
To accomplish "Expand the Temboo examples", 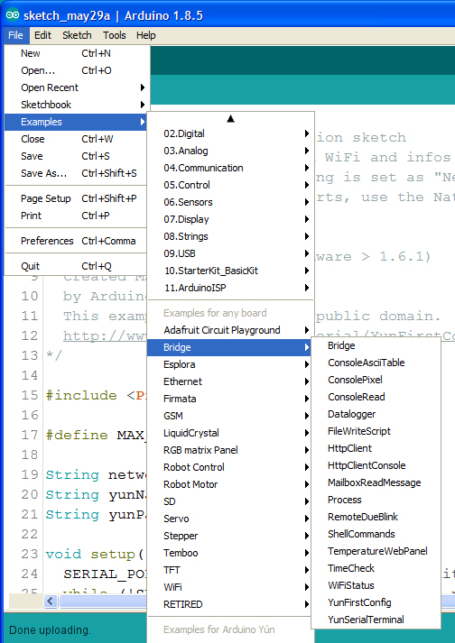I will pyautogui.click(x=230, y=553).
